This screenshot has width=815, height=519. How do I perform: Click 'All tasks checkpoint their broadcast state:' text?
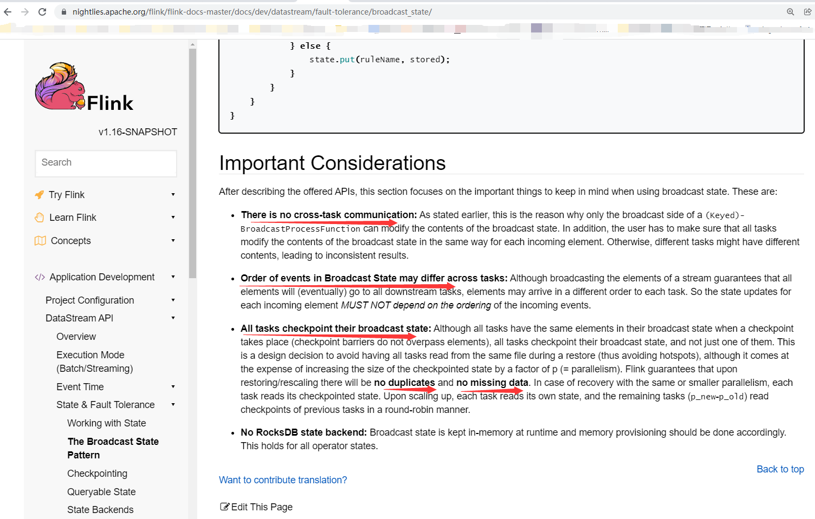pyautogui.click(x=336, y=329)
